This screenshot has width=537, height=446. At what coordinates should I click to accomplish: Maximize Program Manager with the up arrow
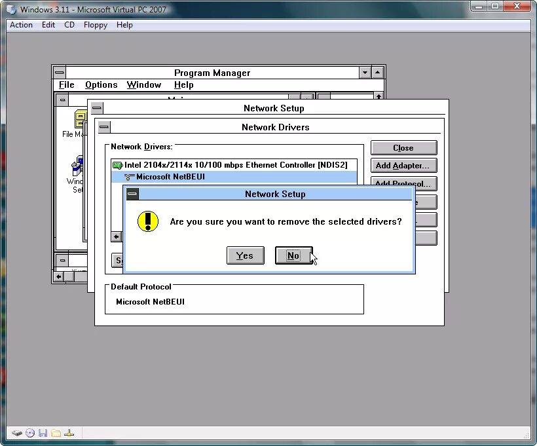[377, 72]
